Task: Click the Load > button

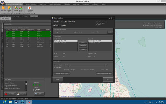Action: pos(83,42)
